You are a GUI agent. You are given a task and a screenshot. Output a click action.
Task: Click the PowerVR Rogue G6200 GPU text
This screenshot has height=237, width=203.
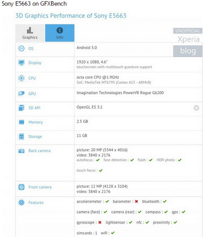120,93
